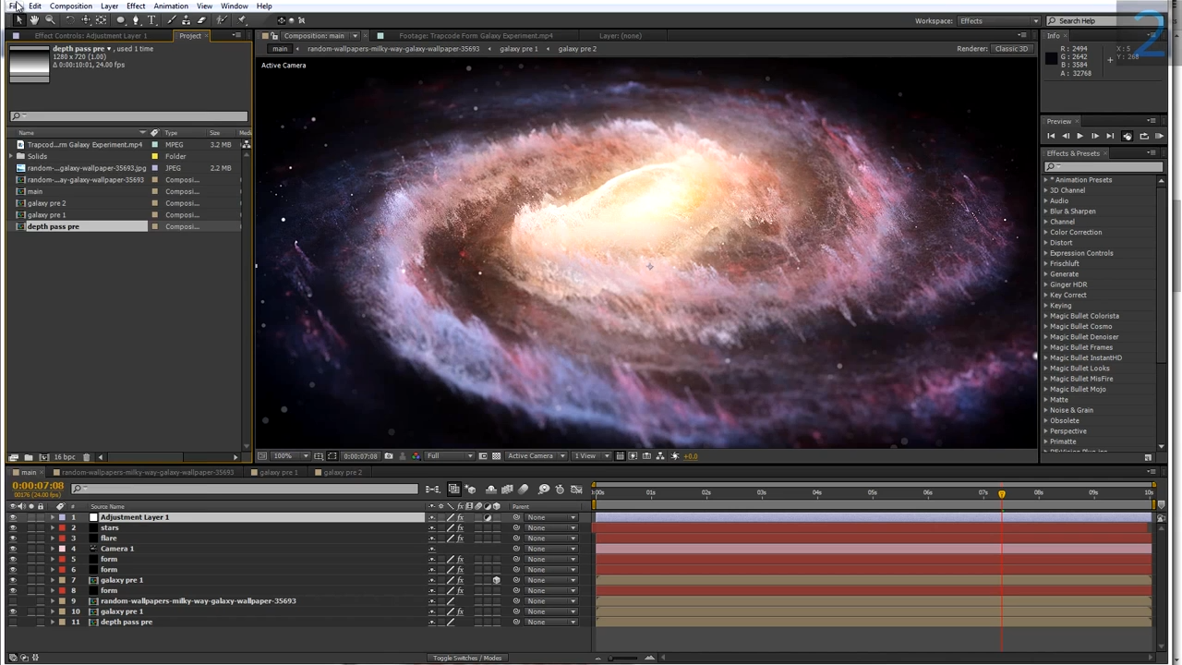Open the 1 View layout dropdown
The width and height of the screenshot is (1182, 665).
click(592, 455)
